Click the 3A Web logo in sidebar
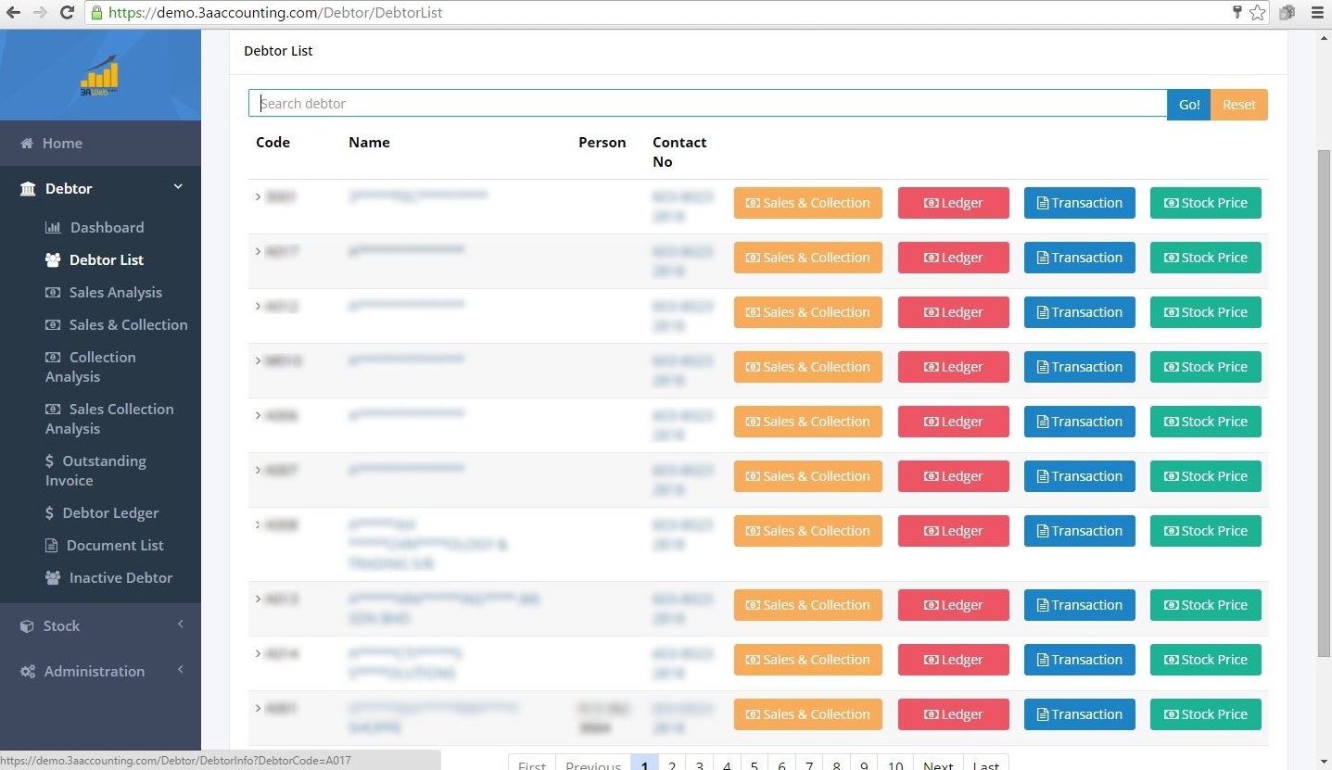The height and width of the screenshot is (770, 1332). 99,75
